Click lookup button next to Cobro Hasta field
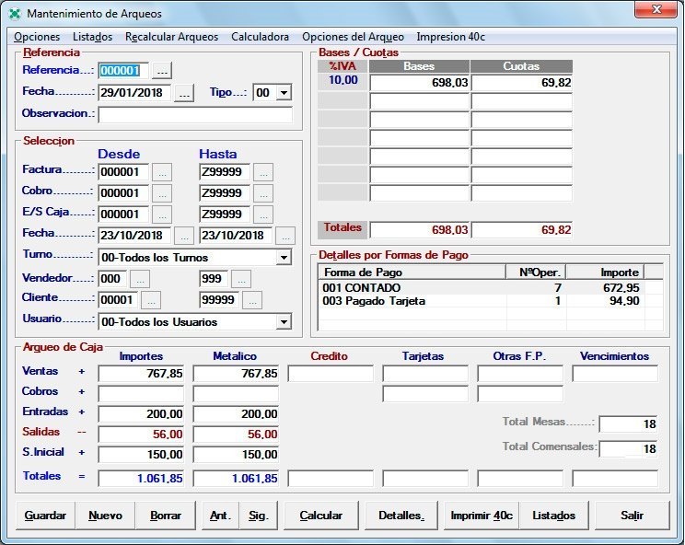Image resolution: width=685 pixels, height=545 pixels. (263, 193)
